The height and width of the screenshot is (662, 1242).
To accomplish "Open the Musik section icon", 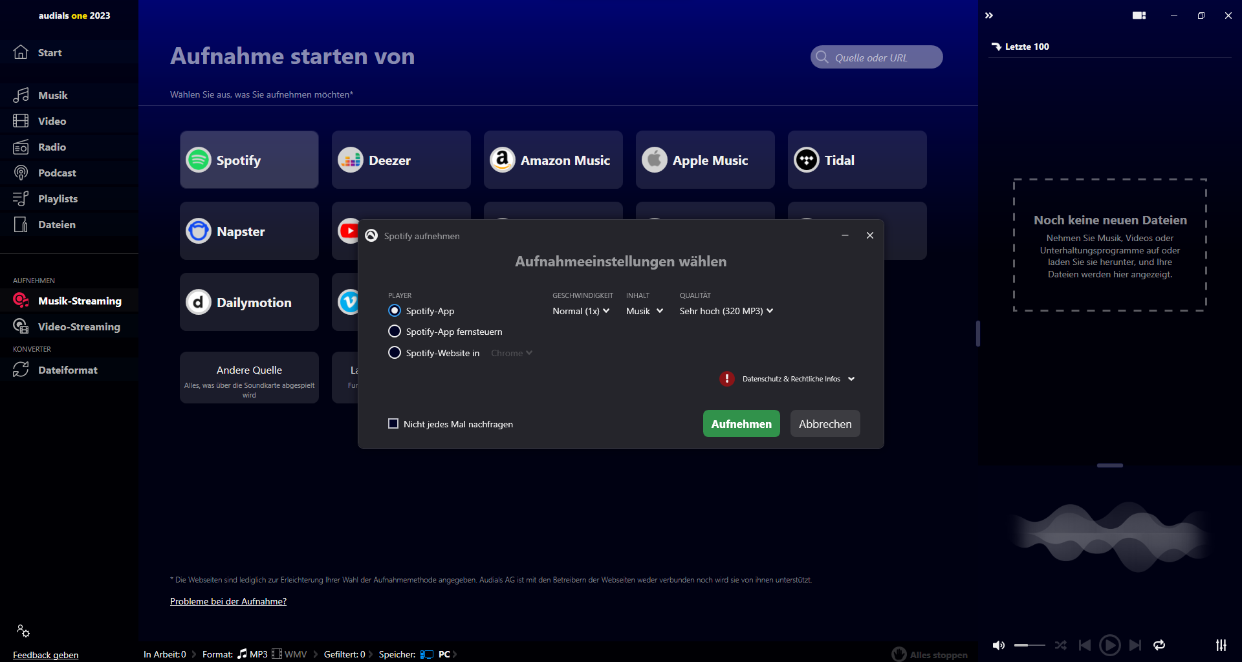I will pos(21,95).
